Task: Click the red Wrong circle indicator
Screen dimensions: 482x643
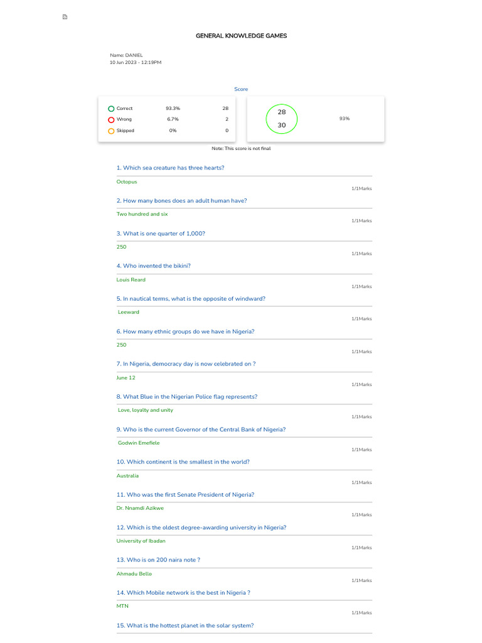Action: tap(111, 119)
